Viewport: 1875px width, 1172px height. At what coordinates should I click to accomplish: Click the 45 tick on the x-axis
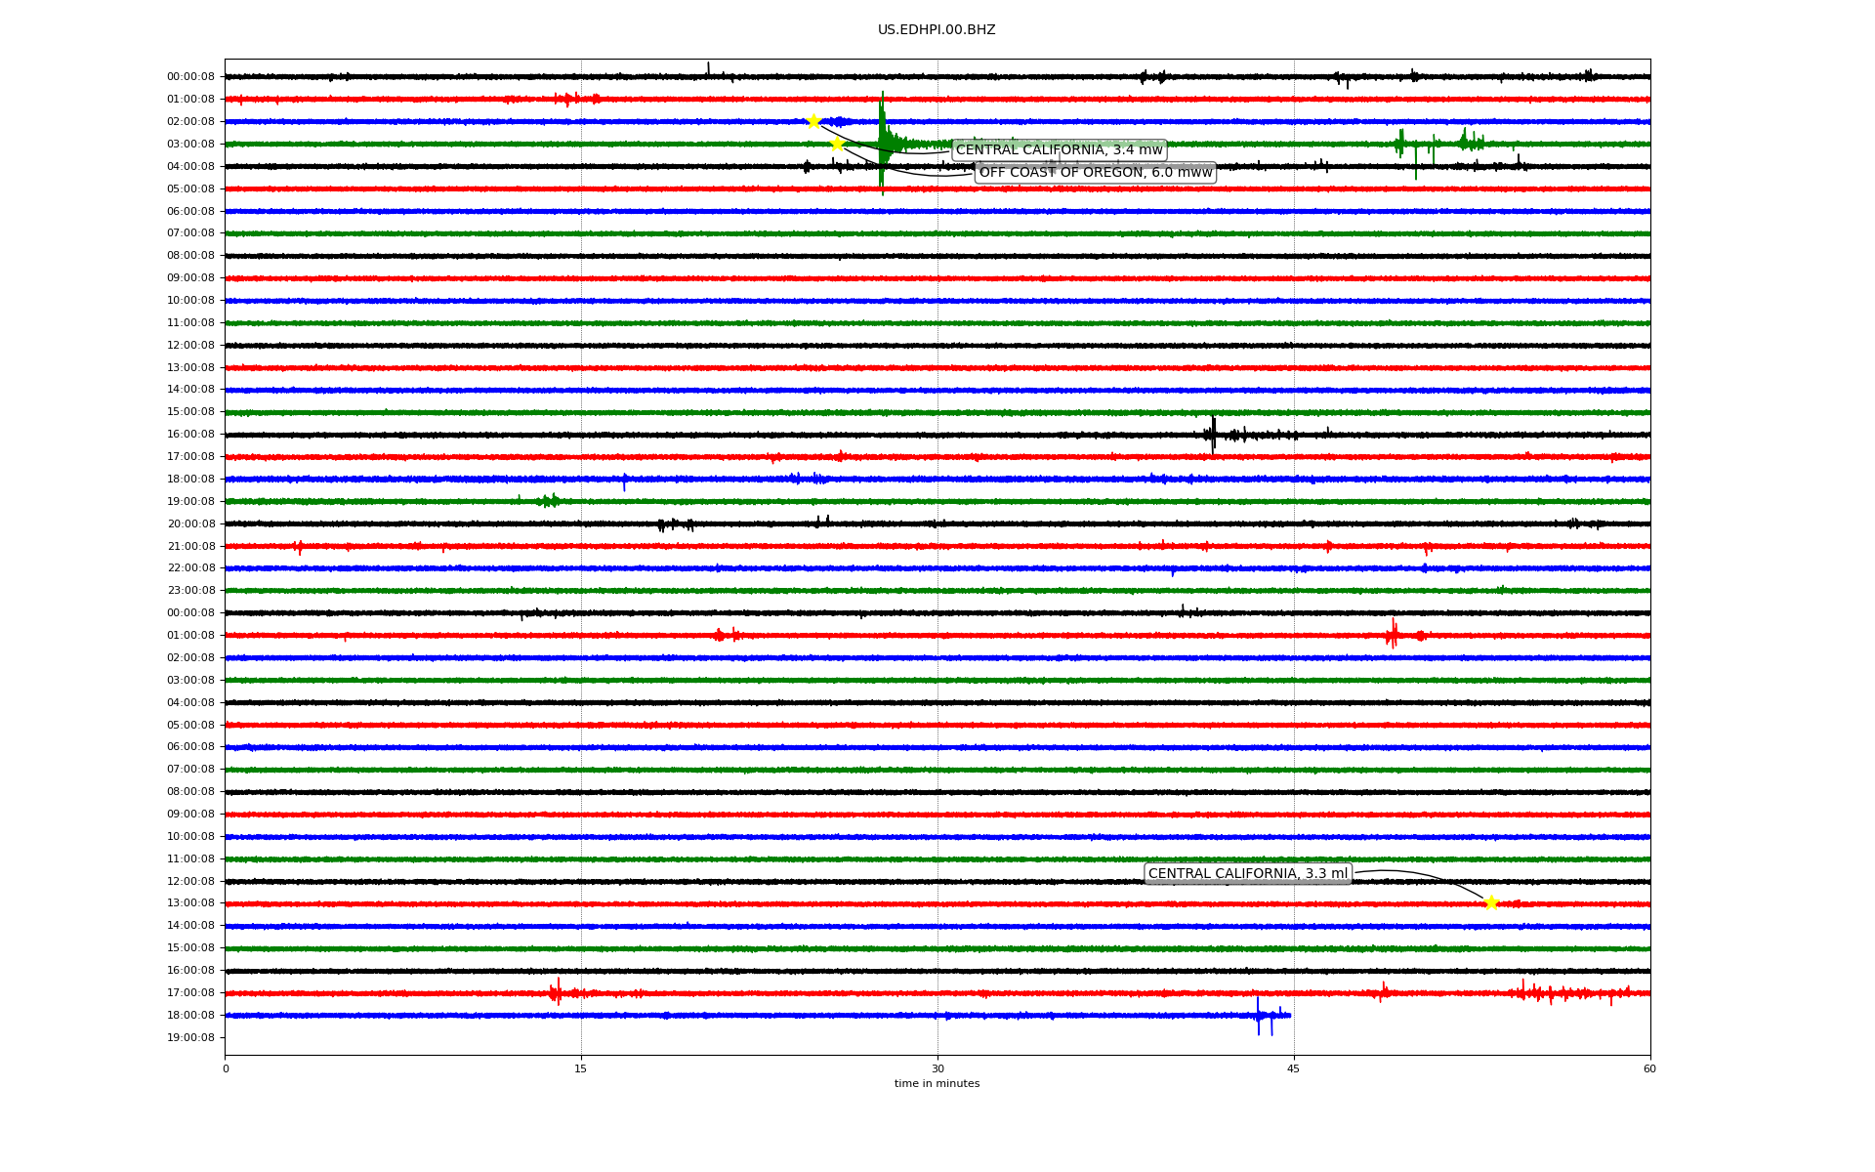pos(1294,1068)
